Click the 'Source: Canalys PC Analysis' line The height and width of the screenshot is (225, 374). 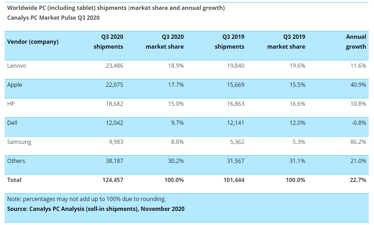96,209
